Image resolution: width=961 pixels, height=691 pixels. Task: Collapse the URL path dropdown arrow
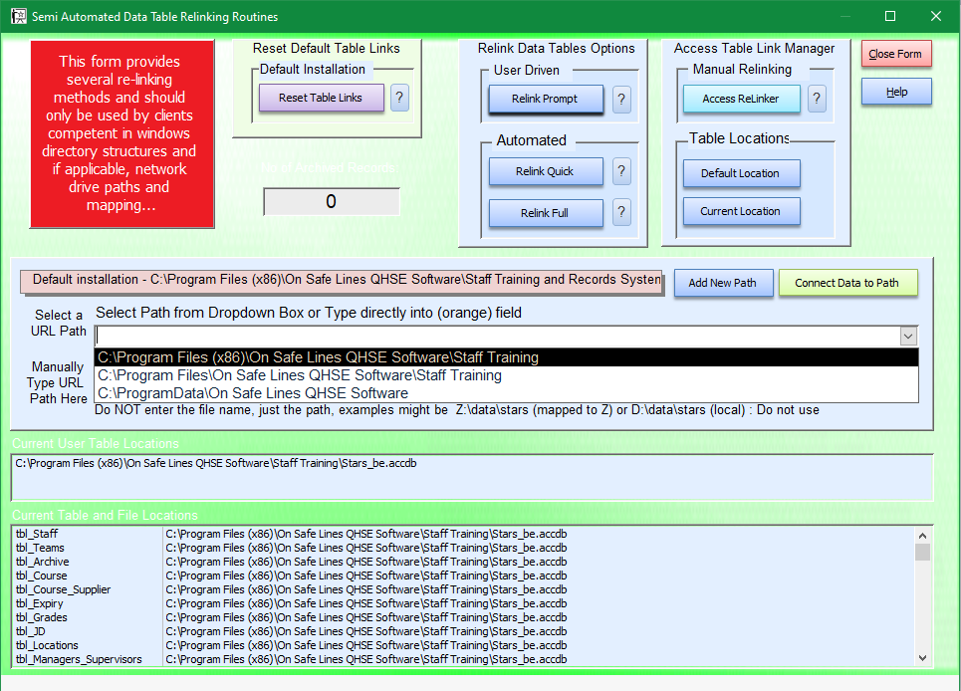tap(908, 336)
